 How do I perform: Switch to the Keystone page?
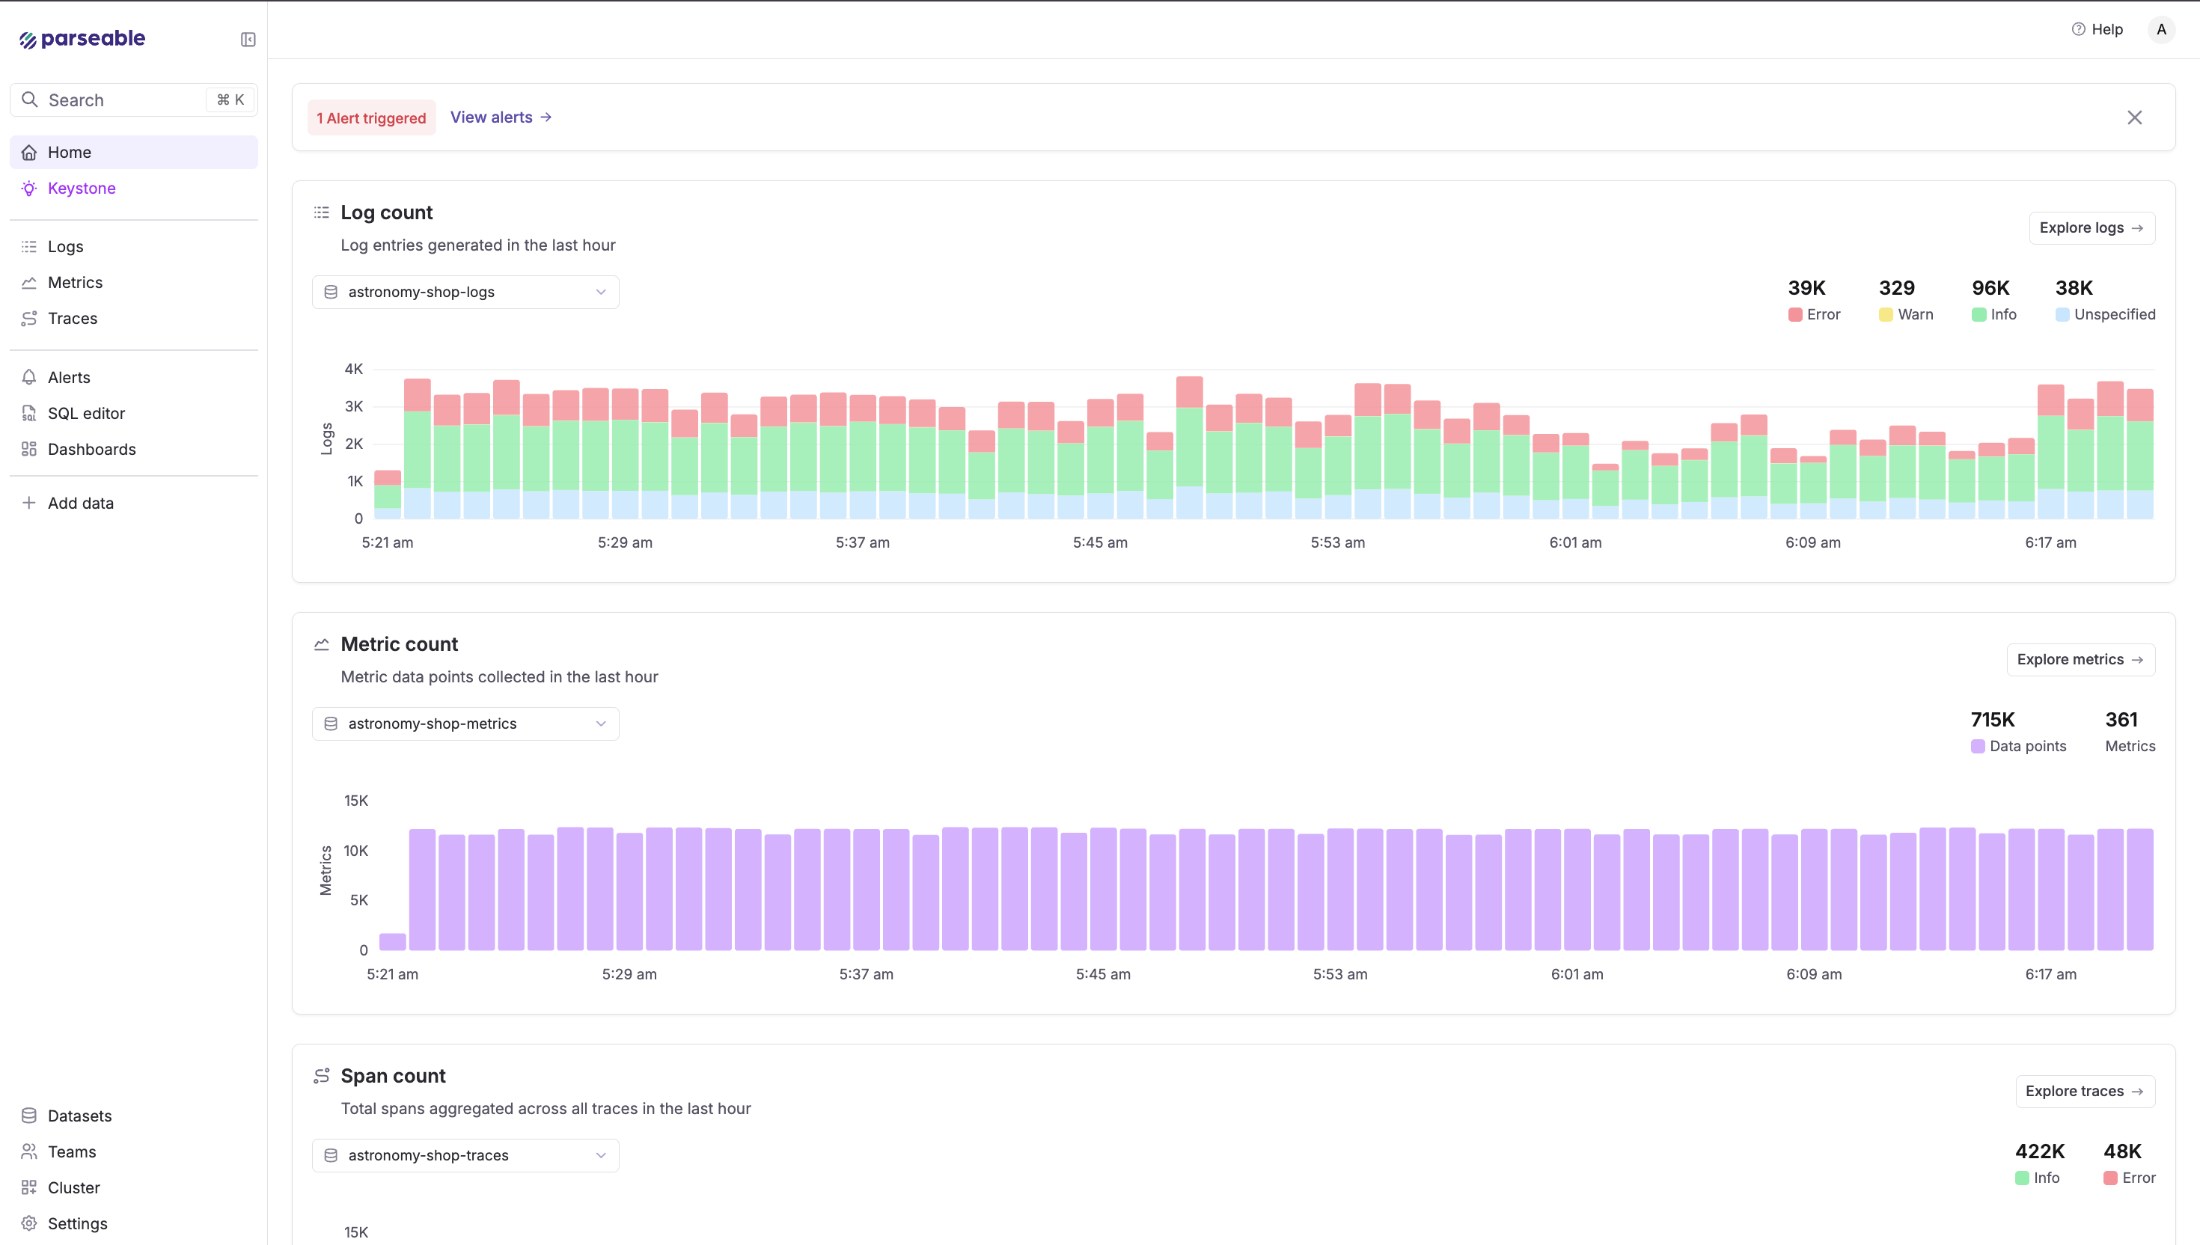point(82,188)
